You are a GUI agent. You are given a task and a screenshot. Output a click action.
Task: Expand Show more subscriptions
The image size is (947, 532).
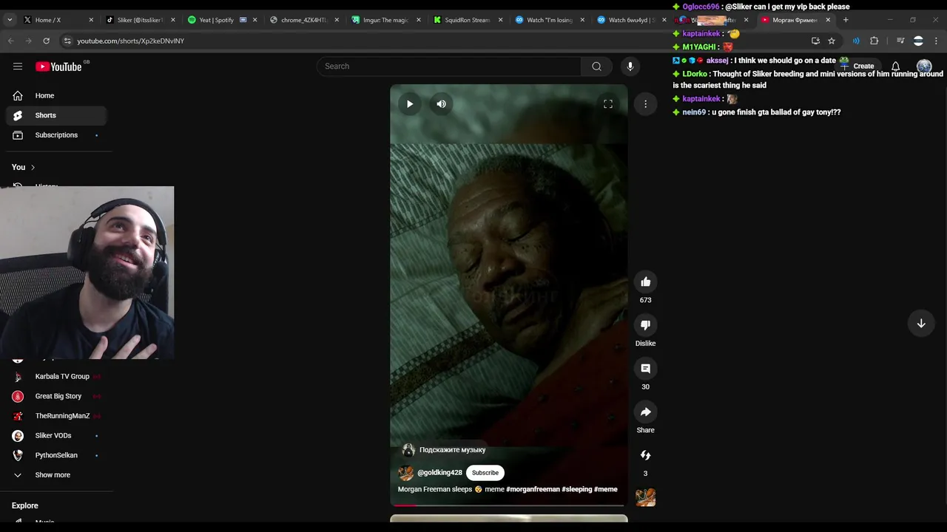56,475
